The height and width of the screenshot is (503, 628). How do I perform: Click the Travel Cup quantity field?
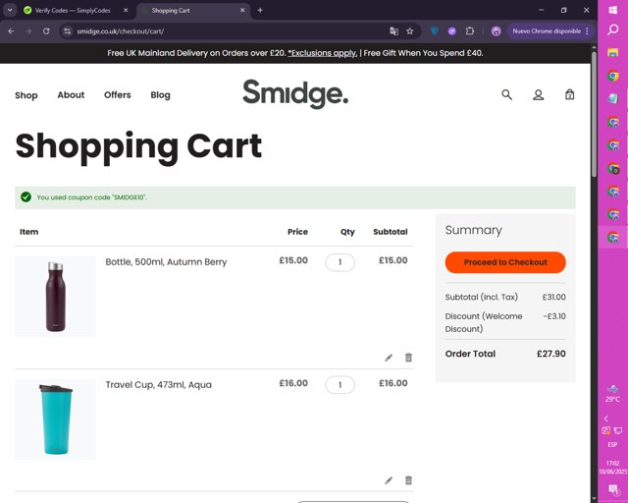pos(340,385)
